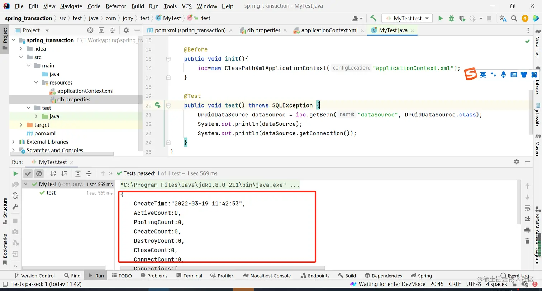Screen dimensions: 542x291
Task: Expand all nodes in the Project panel
Action: coord(101,30)
